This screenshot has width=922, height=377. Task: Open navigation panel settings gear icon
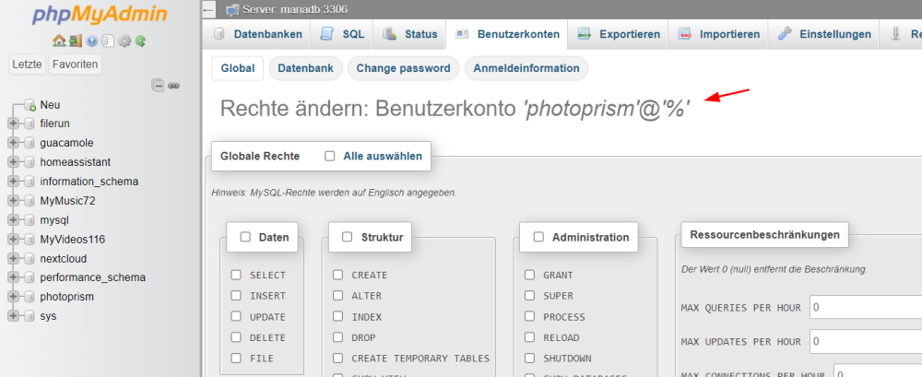pyautogui.click(x=124, y=41)
